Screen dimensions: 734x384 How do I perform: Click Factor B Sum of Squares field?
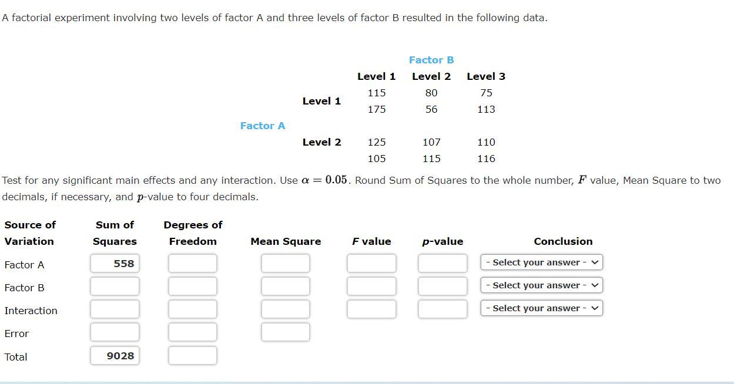pos(115,286)
